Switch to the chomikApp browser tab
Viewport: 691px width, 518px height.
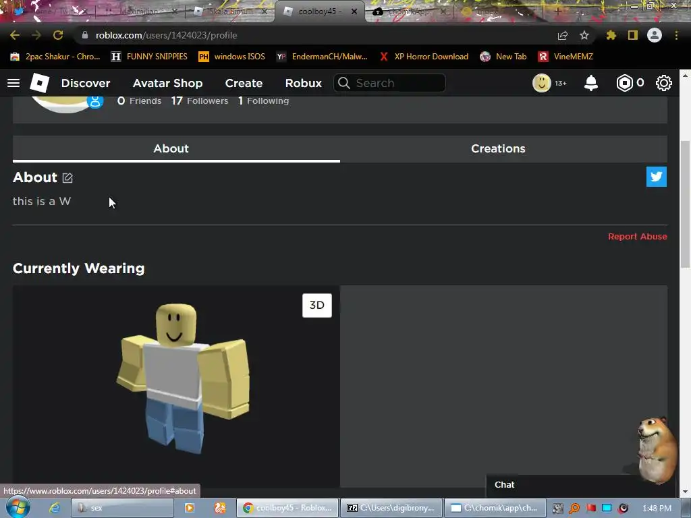[410, 11]
